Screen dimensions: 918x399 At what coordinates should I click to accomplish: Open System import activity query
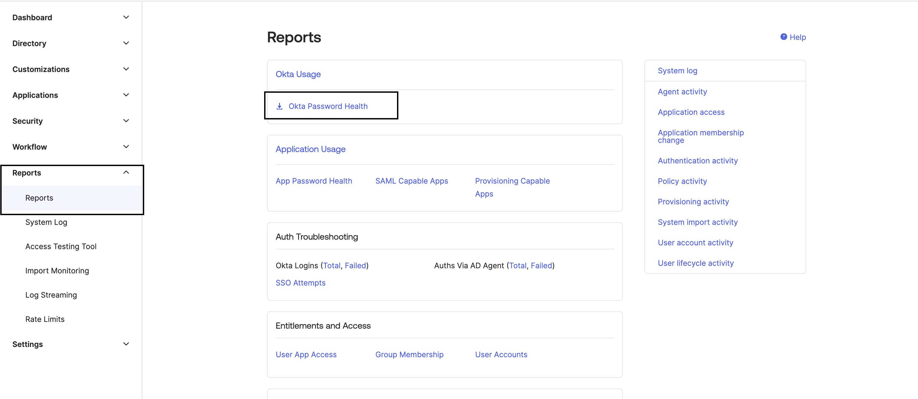click(x=698, y=222)
